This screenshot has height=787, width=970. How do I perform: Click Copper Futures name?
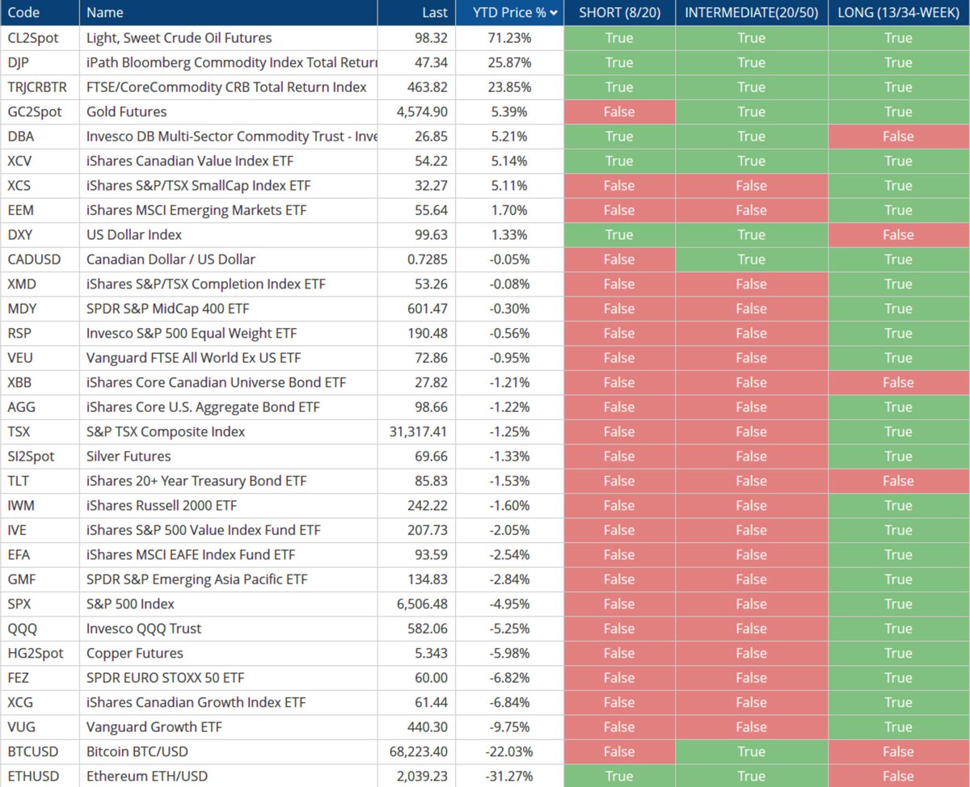(x=134, y=653)
